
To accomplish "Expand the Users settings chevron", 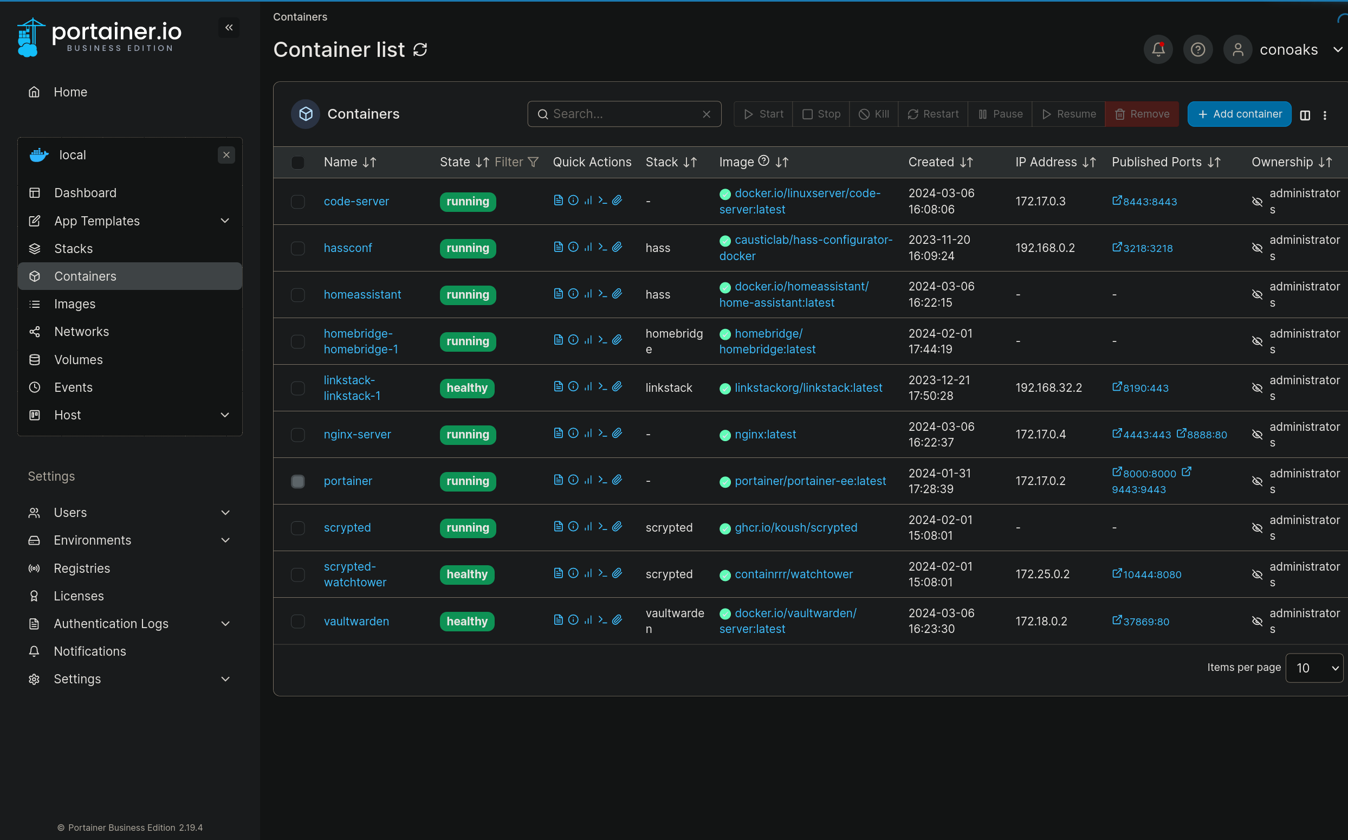I will [225, 512].
